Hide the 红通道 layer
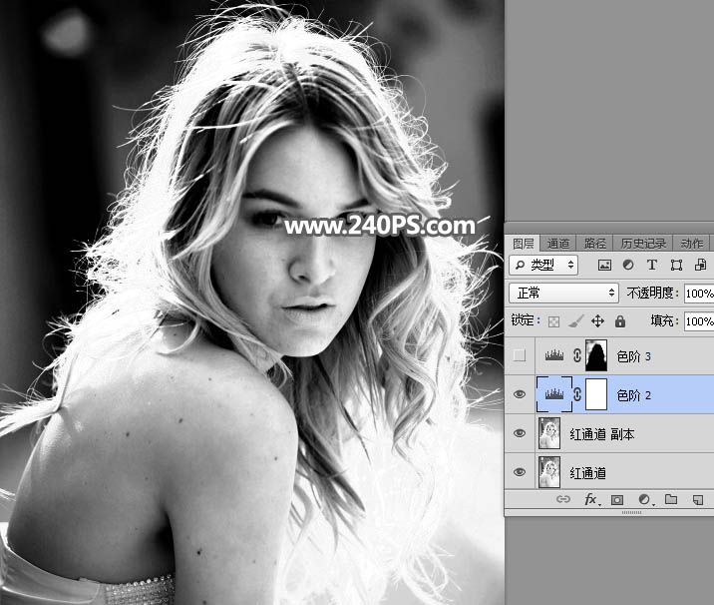 pos(520,472)
